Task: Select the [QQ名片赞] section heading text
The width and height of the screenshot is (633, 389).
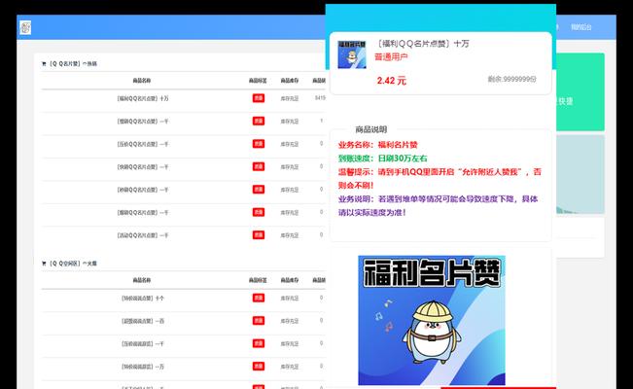Action: tap(73, 64)
